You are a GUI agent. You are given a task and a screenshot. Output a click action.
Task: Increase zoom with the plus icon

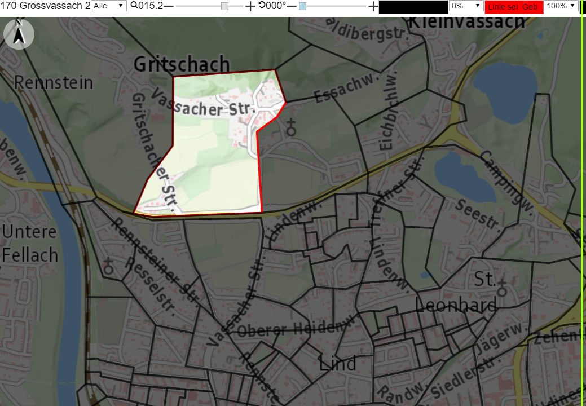(x=250, y=6)
